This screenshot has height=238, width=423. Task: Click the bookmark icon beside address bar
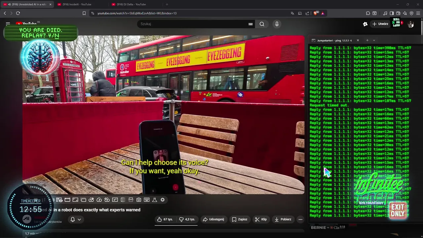84,13
